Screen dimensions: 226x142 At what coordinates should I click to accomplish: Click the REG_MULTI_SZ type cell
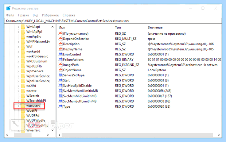[125, 39]
